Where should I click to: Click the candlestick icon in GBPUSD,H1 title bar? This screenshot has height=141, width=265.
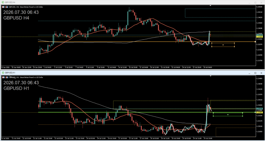click(x=3, y=73)
